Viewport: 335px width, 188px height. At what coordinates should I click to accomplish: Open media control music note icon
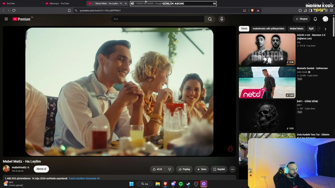pyautogui.click(x=305, y=10)
